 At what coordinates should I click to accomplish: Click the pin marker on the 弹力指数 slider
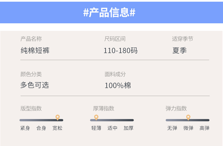[188, 117]
